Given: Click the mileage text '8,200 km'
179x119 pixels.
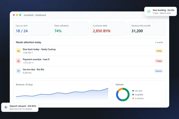Looking at the screenshot, I should 27,73.
